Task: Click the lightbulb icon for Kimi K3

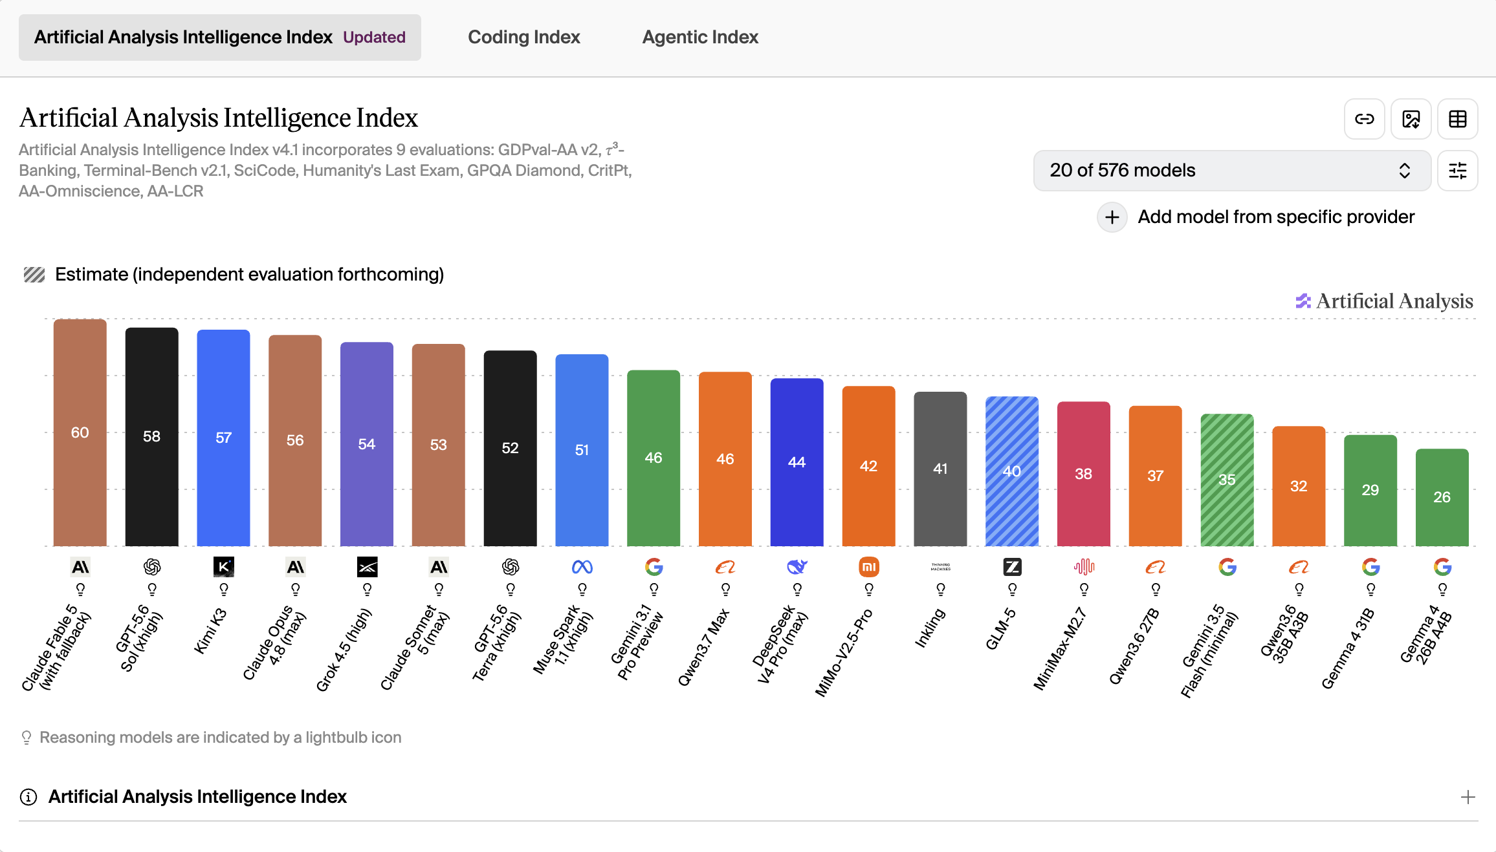Action: point(224,590)
